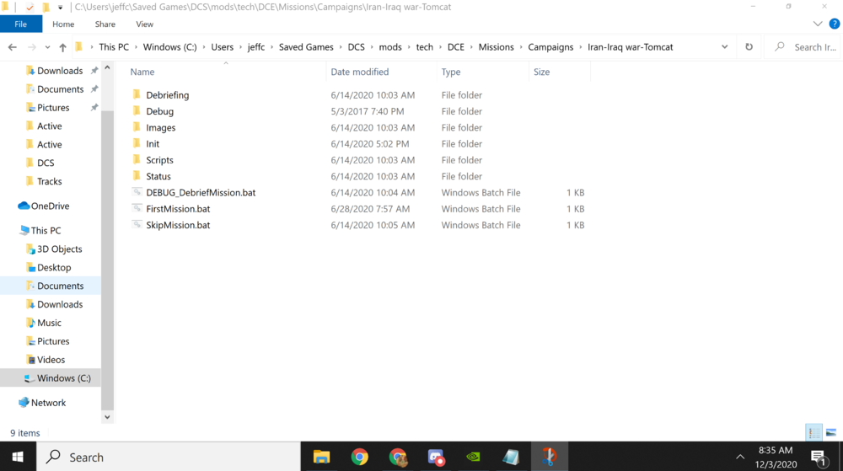Image resolution: width=843 pixels, height=471 pixels.
Task: Select the Init folder icon
Action: pyautogui.click(x=137, y=143)
